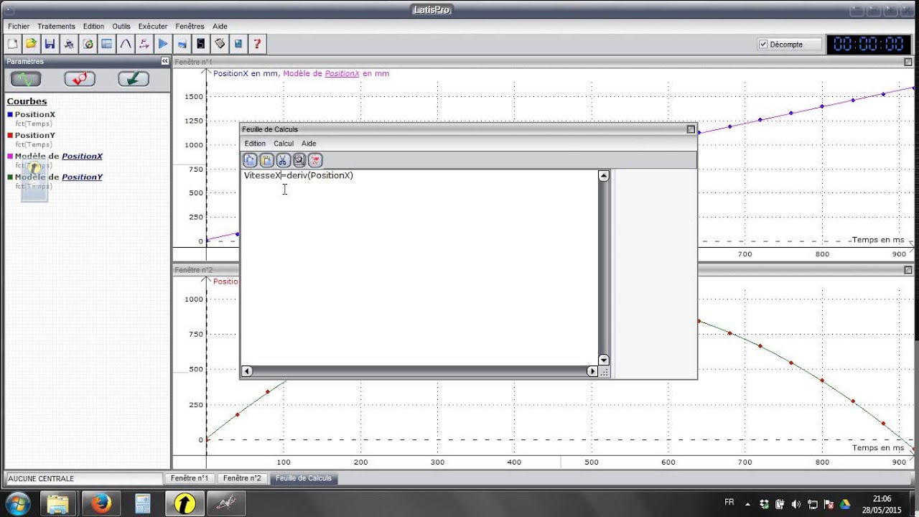This screenshot has width=919, height=517.
Task: Click the colorful wheel toolbar icon
Action: click(88, 44)
